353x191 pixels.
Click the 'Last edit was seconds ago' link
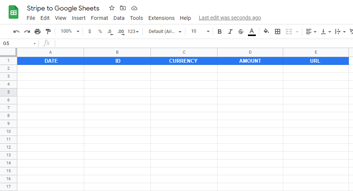230,18
